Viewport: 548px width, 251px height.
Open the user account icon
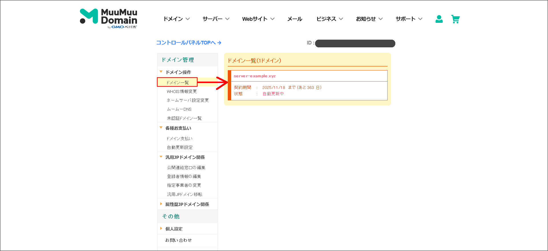[439, 19]
